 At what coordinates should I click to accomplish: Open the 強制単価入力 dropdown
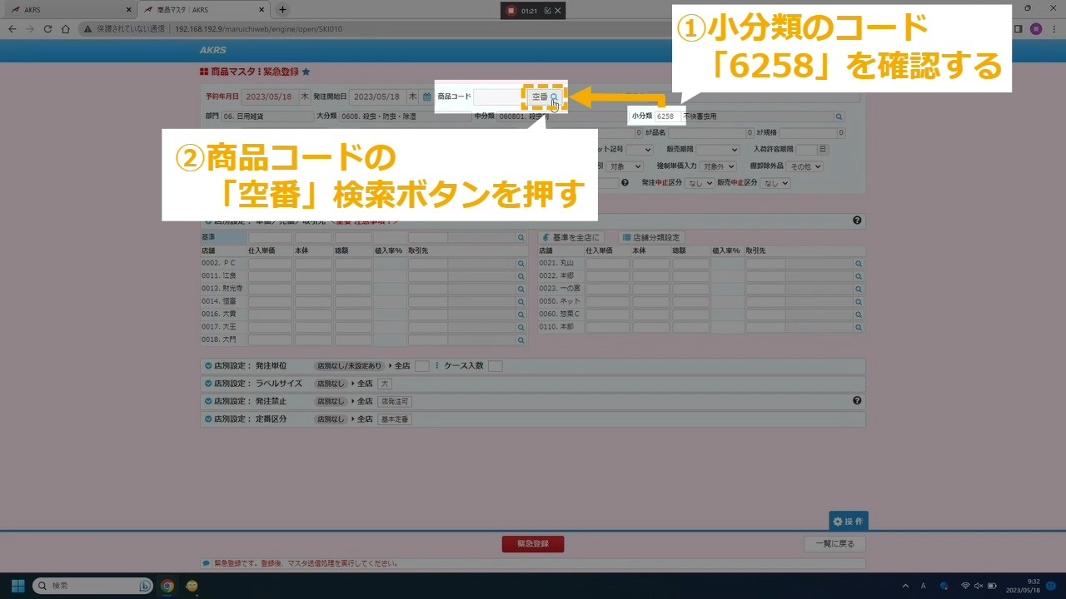pyautogui.click(x=717, y=166)
